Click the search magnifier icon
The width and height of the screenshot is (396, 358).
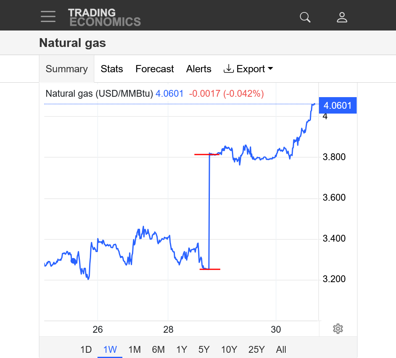[x=305, y=17]
